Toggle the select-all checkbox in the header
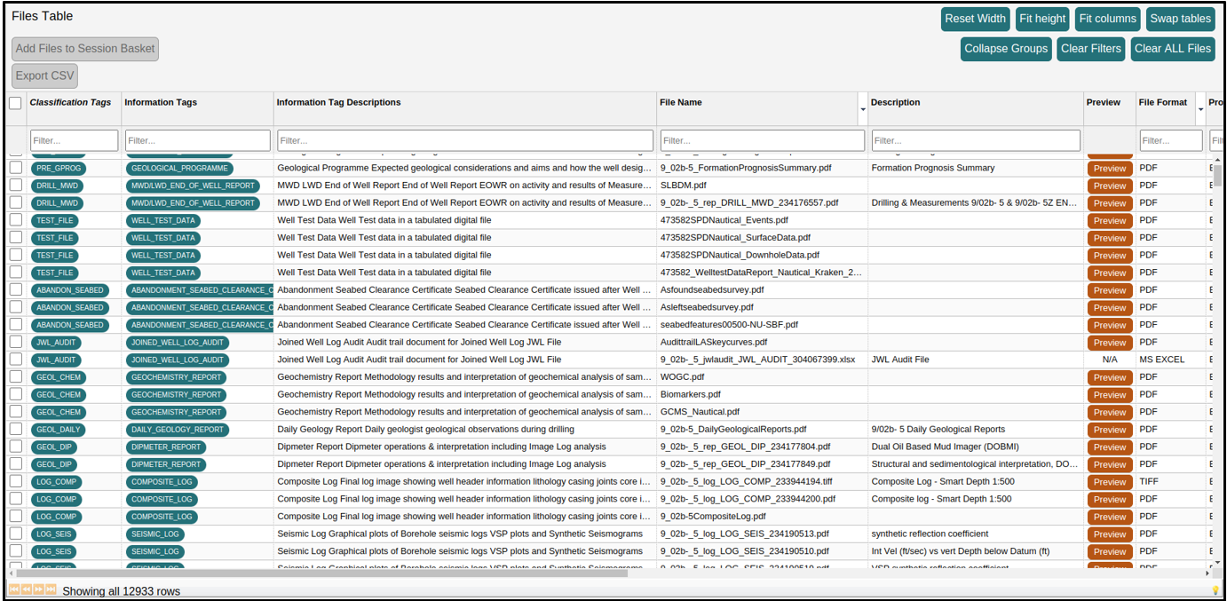 click(x=15, y=103)
